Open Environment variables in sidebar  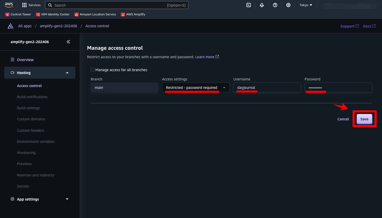pyautogui.click(x=36, y=142)
